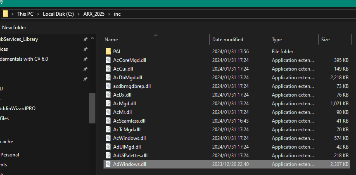Sort files by Date modified column
This screenshot has height=175, width=356.
pos(228,40)
